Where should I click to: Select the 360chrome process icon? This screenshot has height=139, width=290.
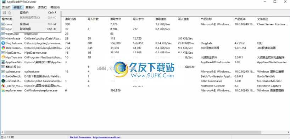point(3,48)
